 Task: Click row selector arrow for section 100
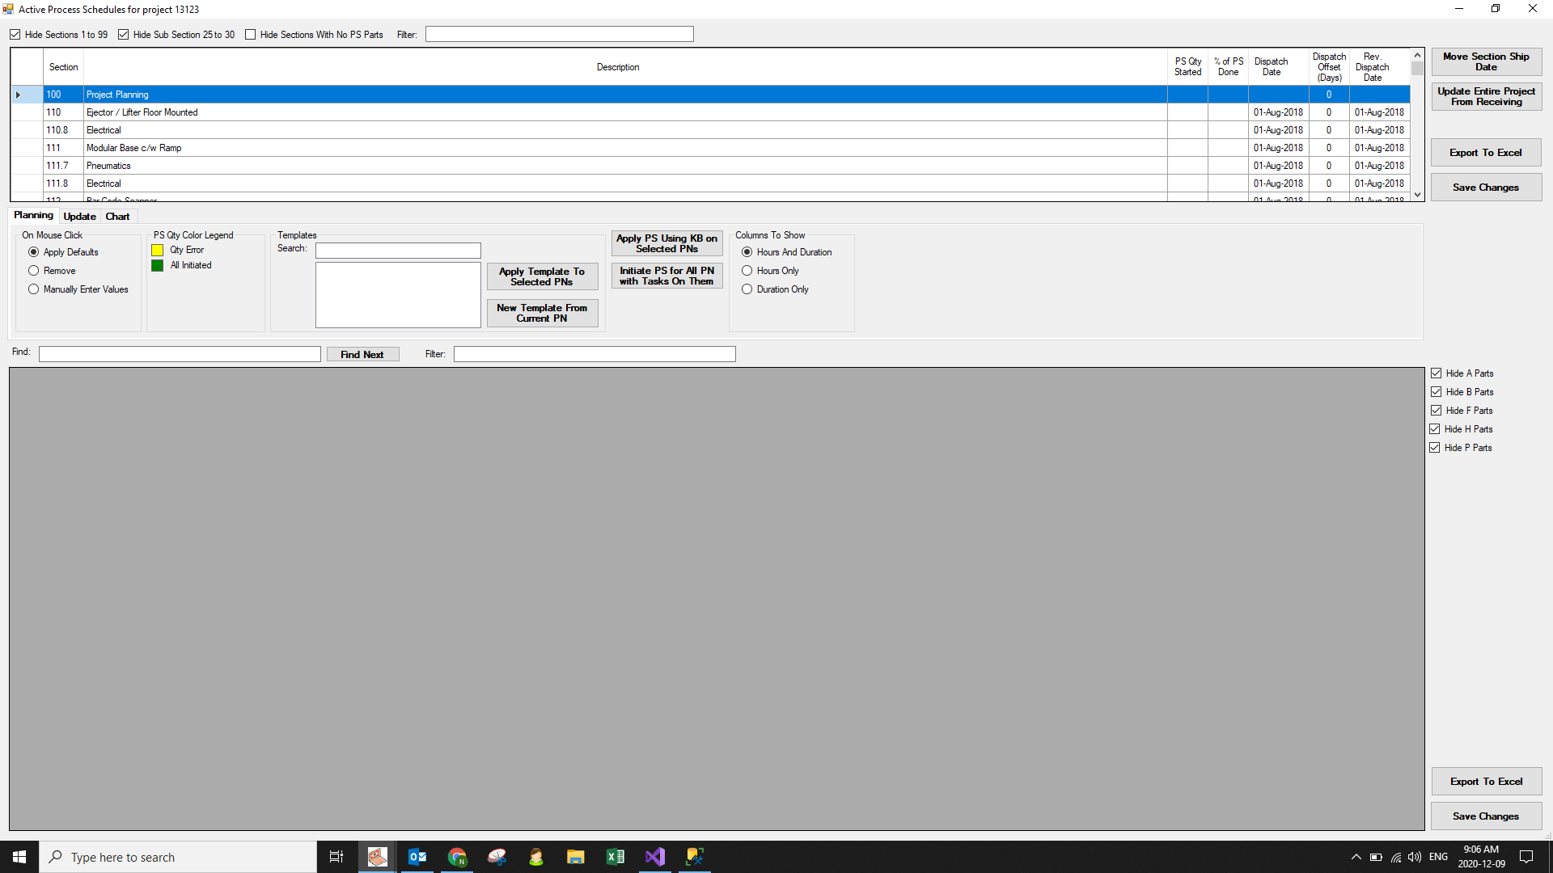pos(18,95)
